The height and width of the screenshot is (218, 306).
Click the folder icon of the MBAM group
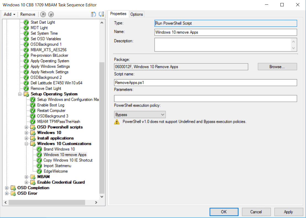click(x=33, y=177)
